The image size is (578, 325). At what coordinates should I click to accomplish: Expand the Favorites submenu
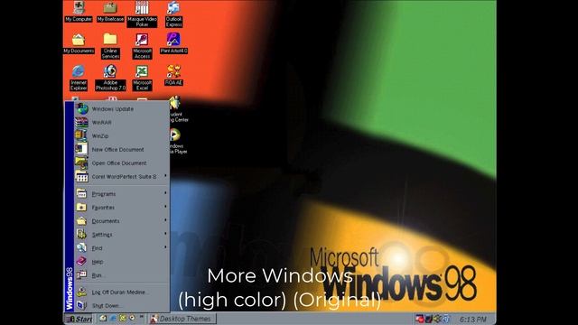(122, 208)
